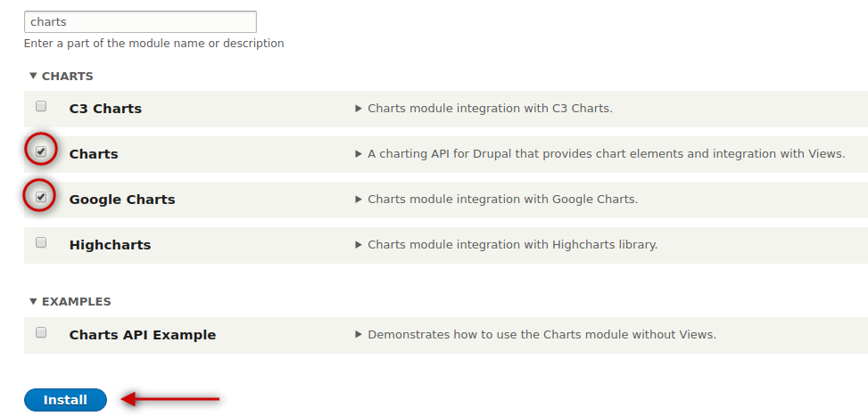Click the Charts module name label
The width and height of the screenshot is (868, 416).
[94, 154]
